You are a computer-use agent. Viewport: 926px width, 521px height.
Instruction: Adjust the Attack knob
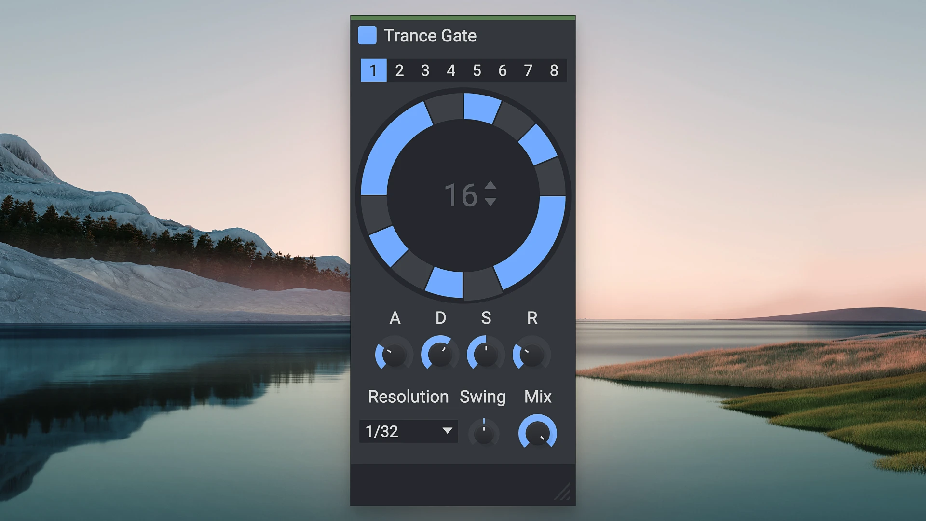395,354
